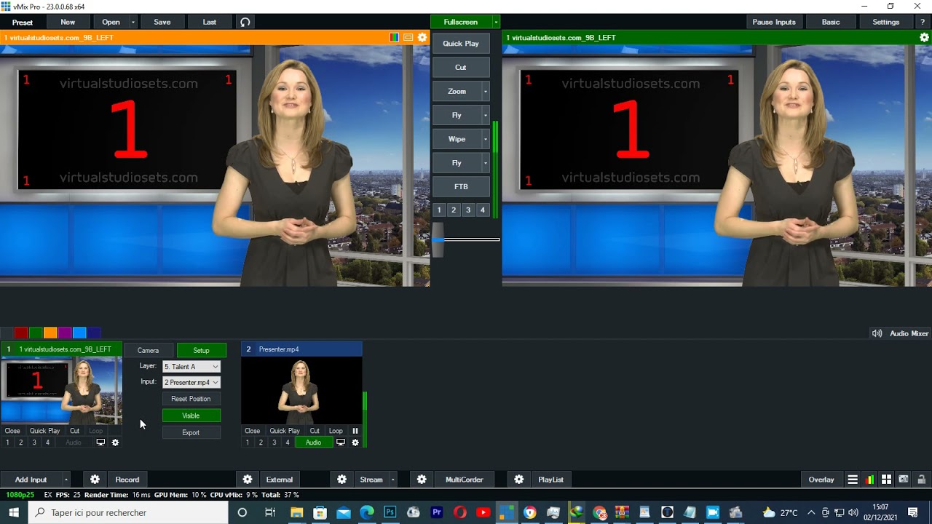This screenshot has width=932, height=524.
Task: Pause the Presenter.mp4 playback
Action: tap(355, 431)
